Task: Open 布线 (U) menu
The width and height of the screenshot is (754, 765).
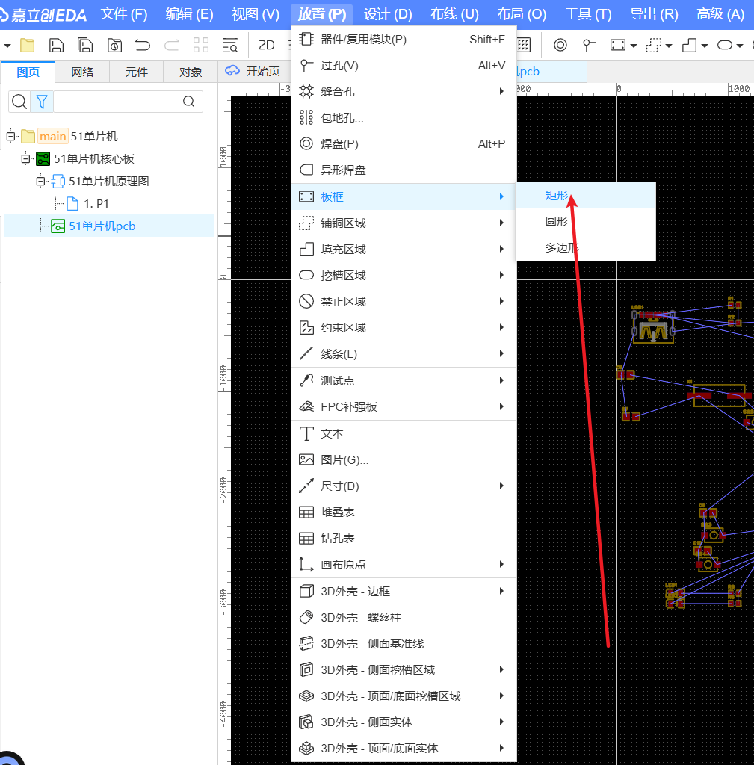Action: click(454, 14)
